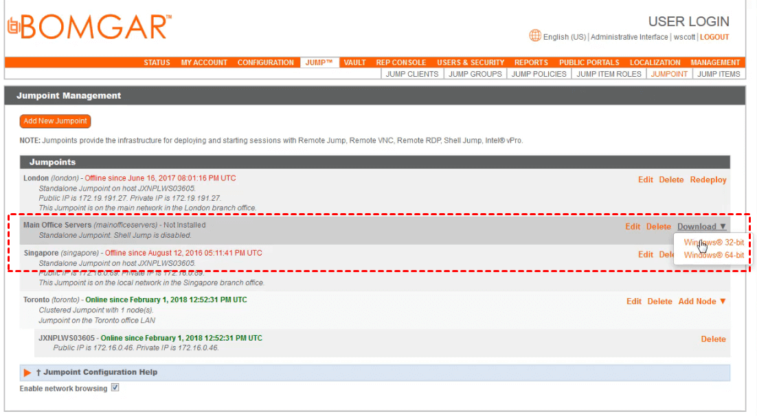The image size is (757, 416).
Task: Open the JUMP ITEMS subtab
Action: coord(719,74)
